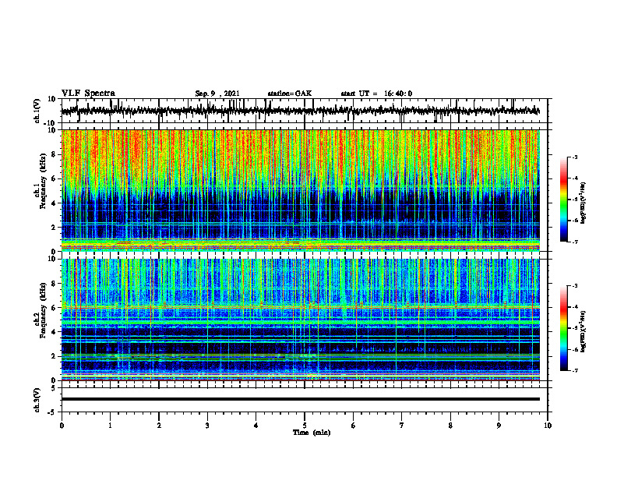Image resolution: width=617 pixels, height=477 pixels.
Task: Click the ch.1 "Frequency (kHz)" axis label
Action: [x=43, y=181]
